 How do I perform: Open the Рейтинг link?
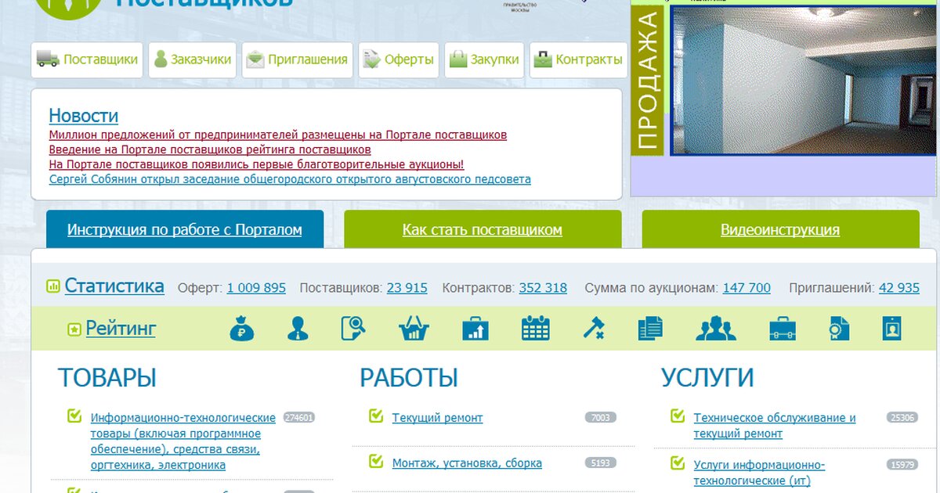coord(121,329)
